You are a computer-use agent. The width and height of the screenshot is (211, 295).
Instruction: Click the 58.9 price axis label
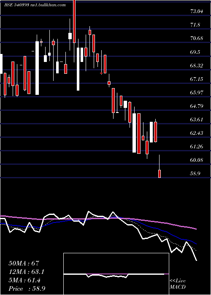pyautogui.click(x=195, y=174)
